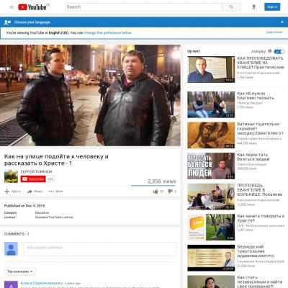The width and height of the screenshot is (288, 288).
Task: Click the Add to plus icon
Action: pyautogui.click(x=7, y=192)
